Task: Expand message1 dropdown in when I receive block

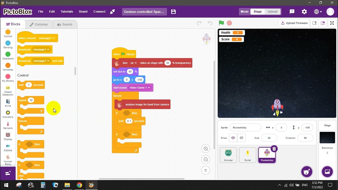Action: [47, 38]
